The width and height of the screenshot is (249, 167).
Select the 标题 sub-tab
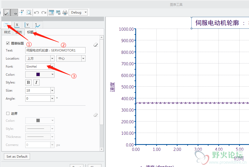pos(30,32)
